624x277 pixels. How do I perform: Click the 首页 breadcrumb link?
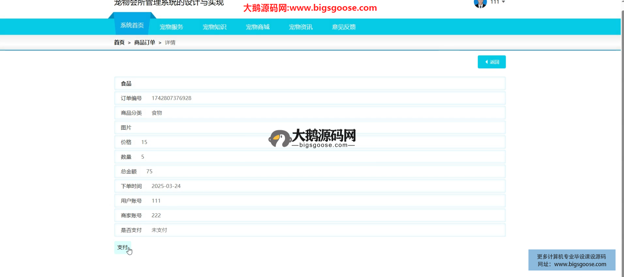(119, 42)
